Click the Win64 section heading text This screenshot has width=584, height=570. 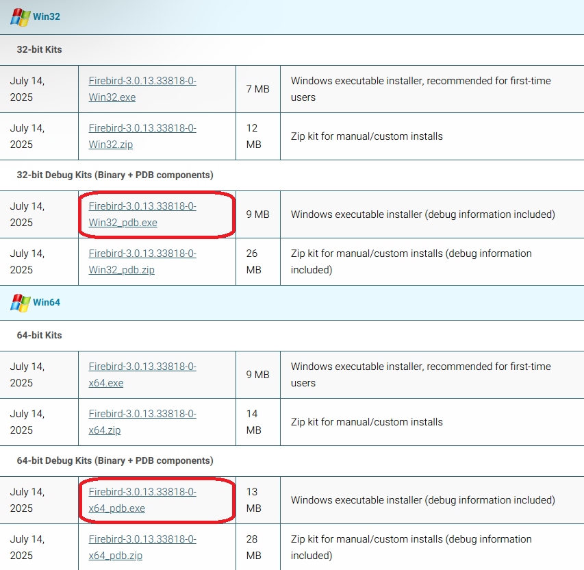[47, 302]
